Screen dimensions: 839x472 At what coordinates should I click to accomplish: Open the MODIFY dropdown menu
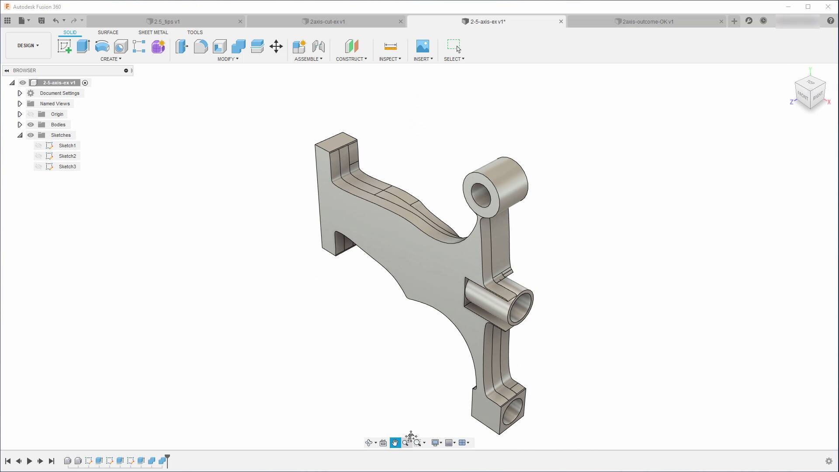[227, 59]
